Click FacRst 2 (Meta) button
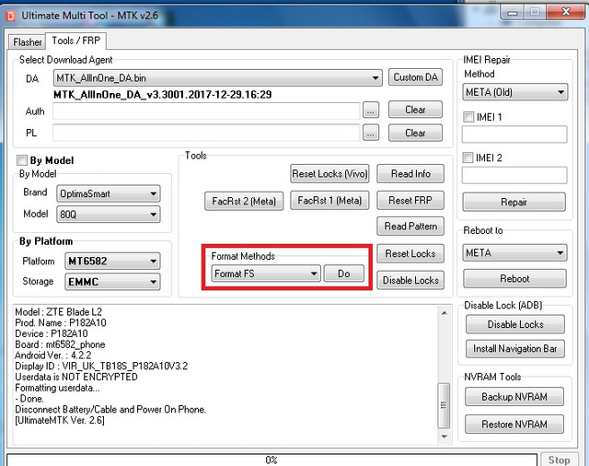The image size is (589, 466). [x=244, y=201]
